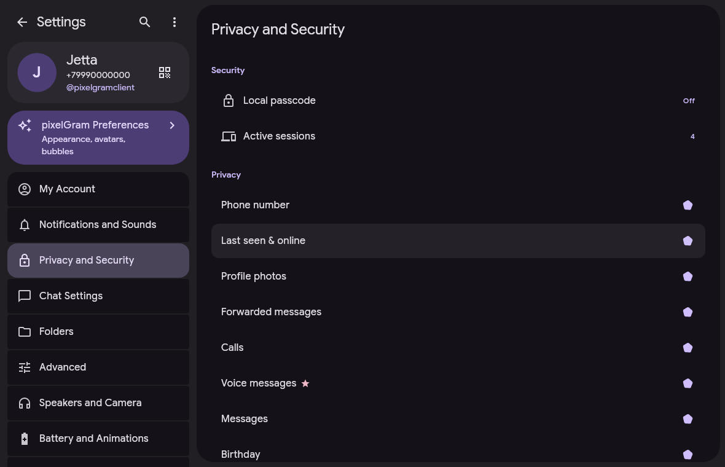Click the pentagon icon beside Profile photos
Image resolution: width=725 pixels, height=467 pixels.
pyautogui.click(x=688, y=277)
